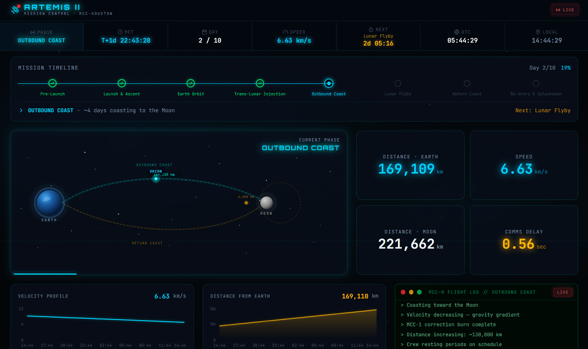Select the Pre-Launch completed timeline marker
This screenshot has width=588, height=349.
click(52, 83)
